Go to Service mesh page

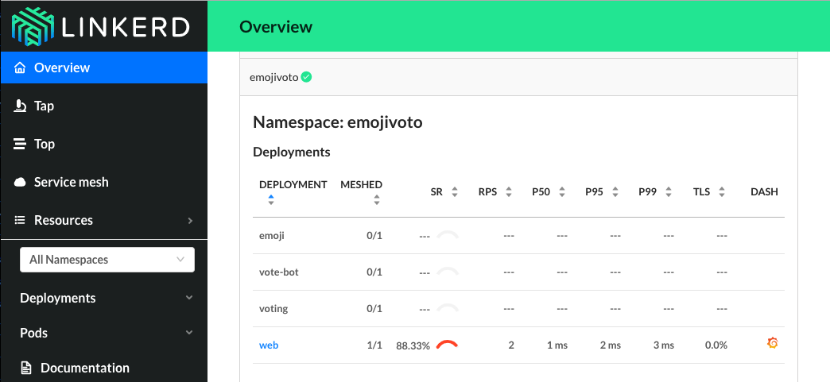(x=71, y=182)
